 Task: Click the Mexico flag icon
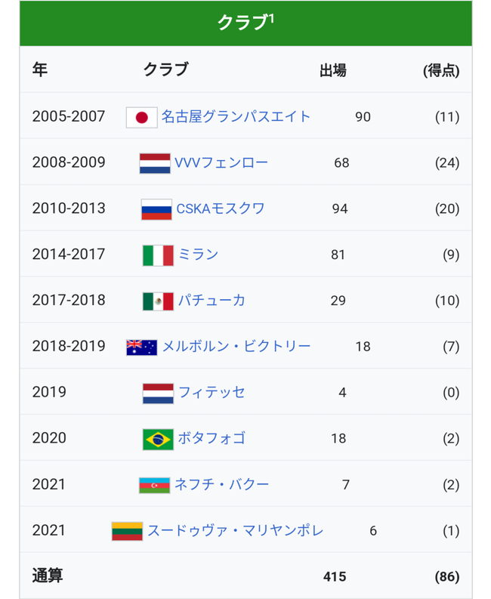click(158, 301)
